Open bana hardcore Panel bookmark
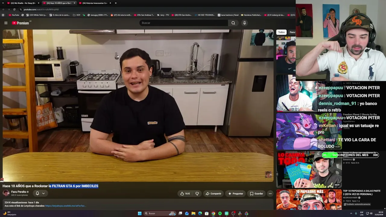 228,15
